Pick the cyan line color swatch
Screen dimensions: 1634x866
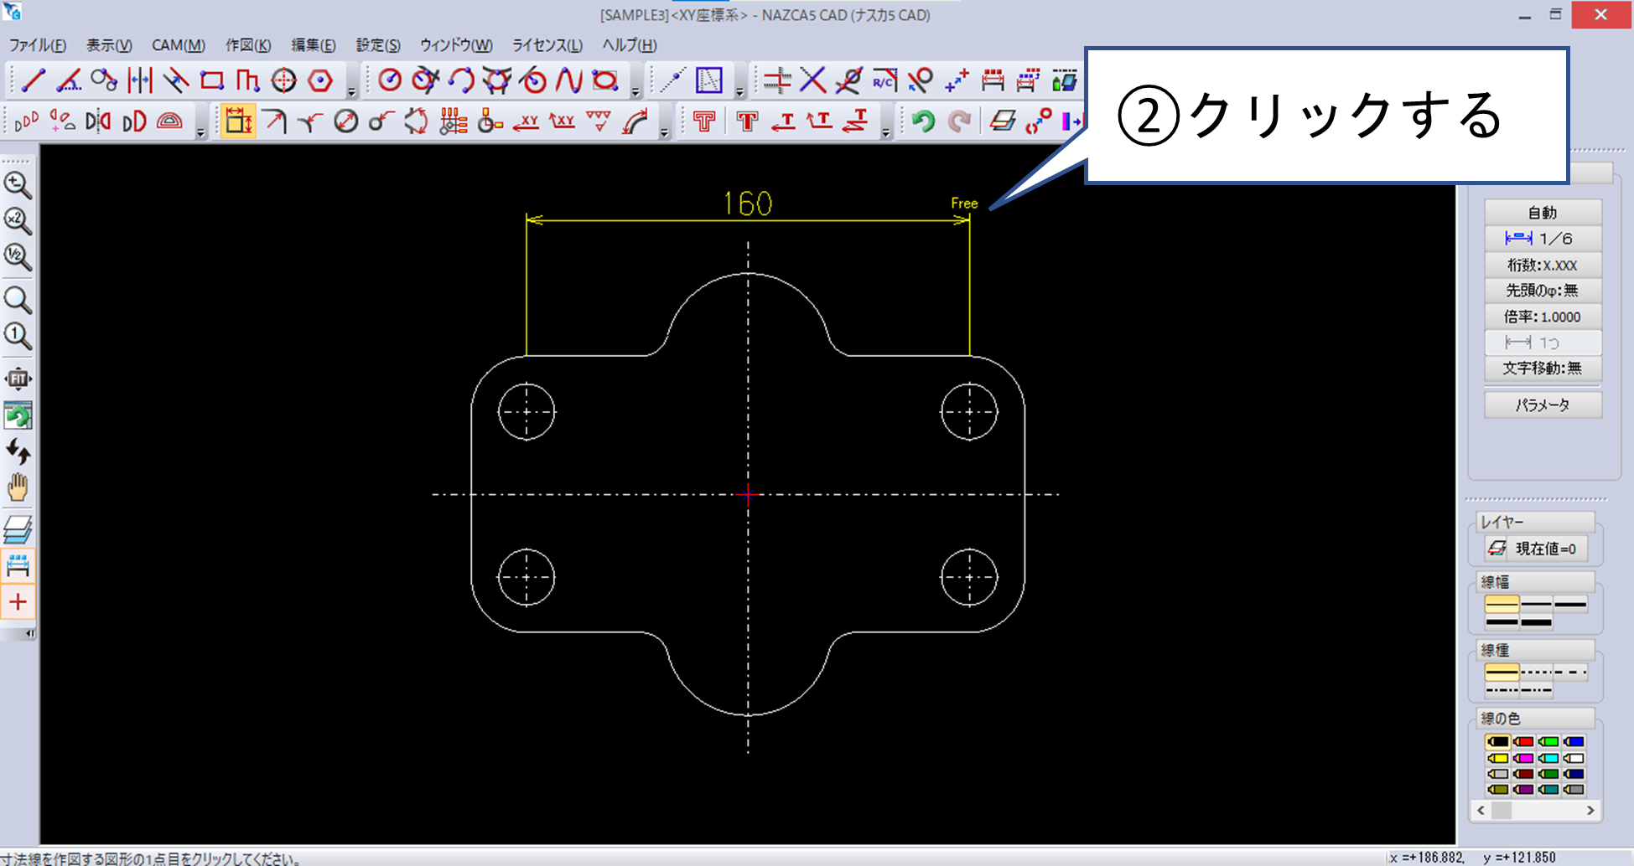pos(1548,758)
